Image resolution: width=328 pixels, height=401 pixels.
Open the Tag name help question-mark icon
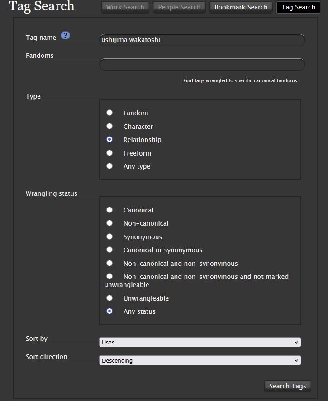point(65,35)
